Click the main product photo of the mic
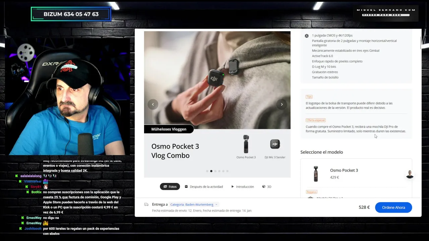This screenshot has width=429, height=241. 217,80
